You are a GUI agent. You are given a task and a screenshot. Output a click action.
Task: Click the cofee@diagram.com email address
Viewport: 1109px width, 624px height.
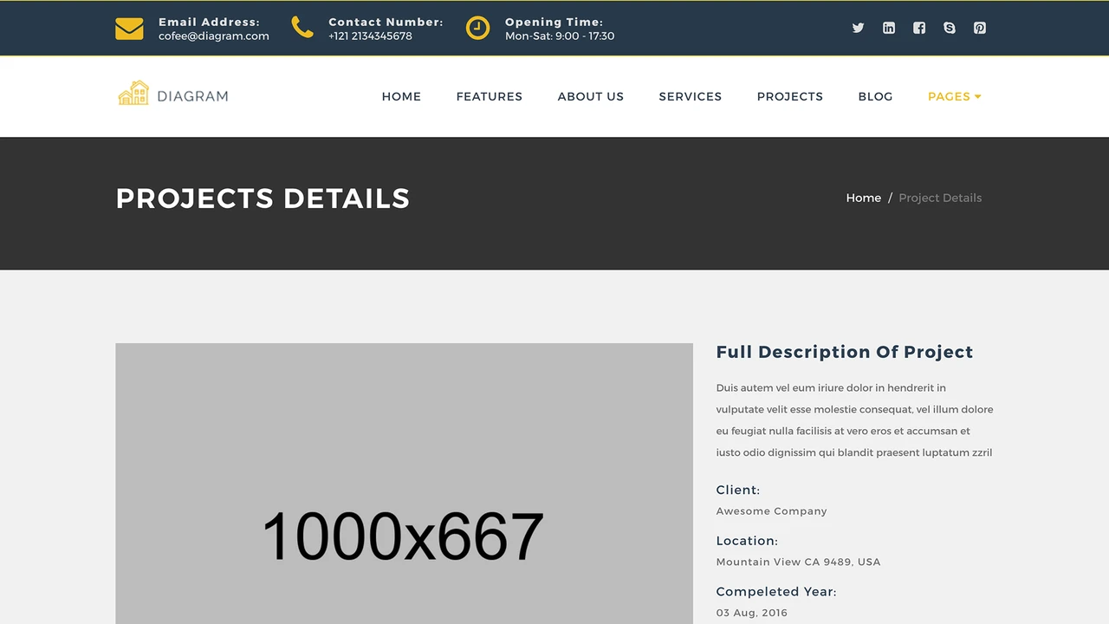(214, 36)
